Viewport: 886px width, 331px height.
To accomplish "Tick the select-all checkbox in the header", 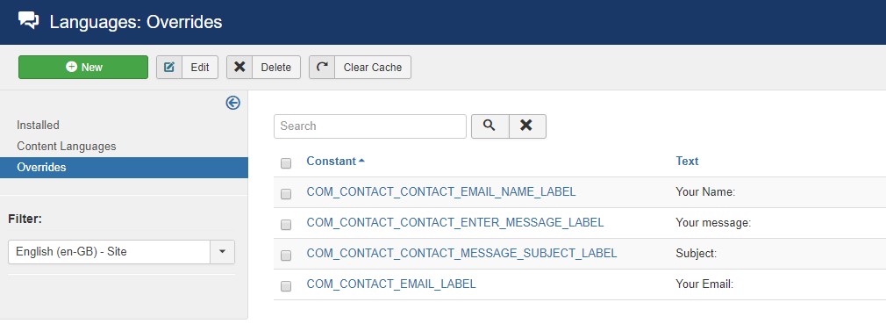I will [286, 163].
